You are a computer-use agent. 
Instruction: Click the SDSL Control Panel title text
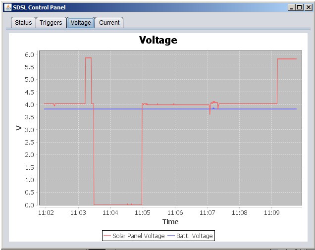[x=39, y=7]
